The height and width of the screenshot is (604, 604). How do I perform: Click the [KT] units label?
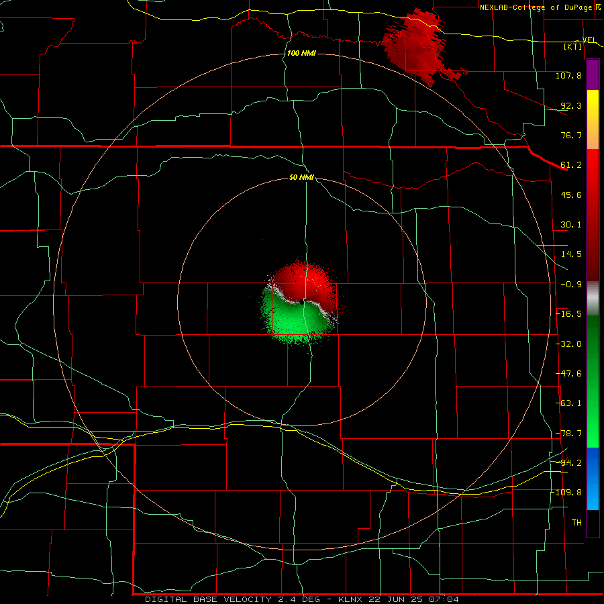[x=573, y=46]
